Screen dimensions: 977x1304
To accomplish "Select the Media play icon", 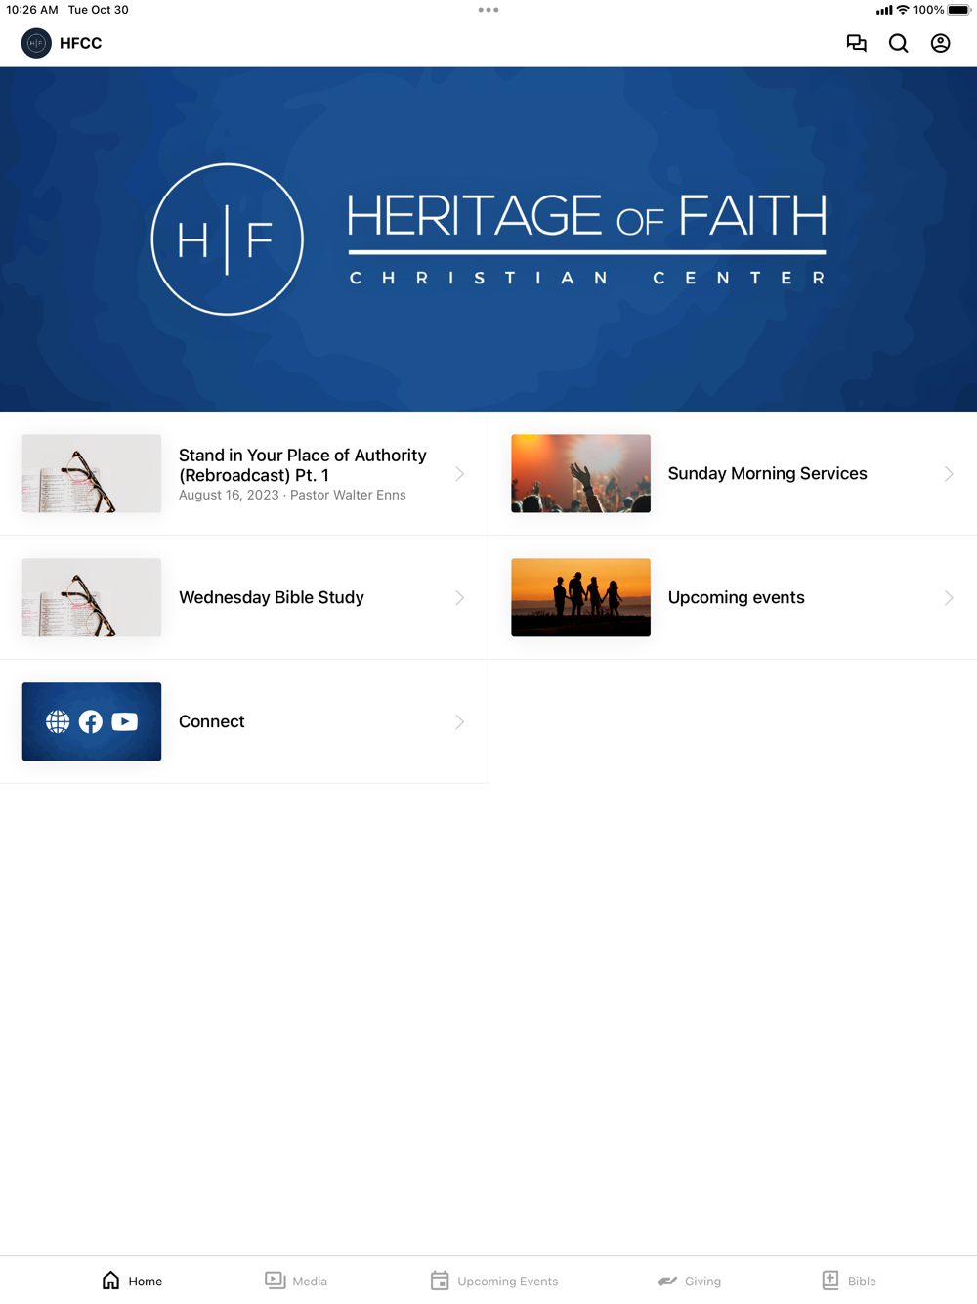I will [x=276, y=1280].
